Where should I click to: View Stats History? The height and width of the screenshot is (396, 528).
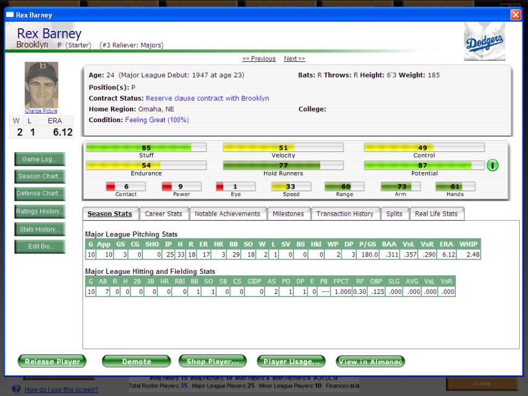(40, 229)
